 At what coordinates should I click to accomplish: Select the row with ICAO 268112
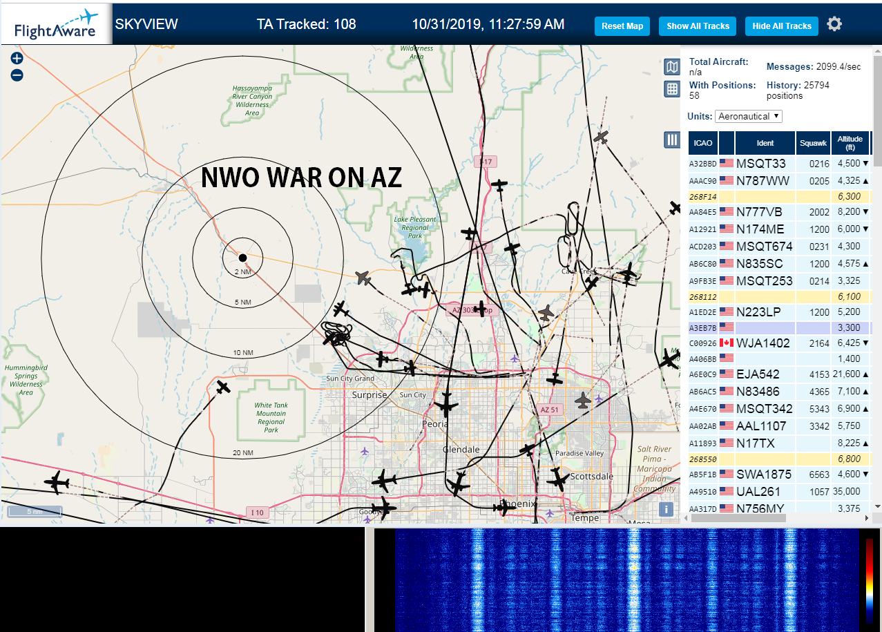780,297
